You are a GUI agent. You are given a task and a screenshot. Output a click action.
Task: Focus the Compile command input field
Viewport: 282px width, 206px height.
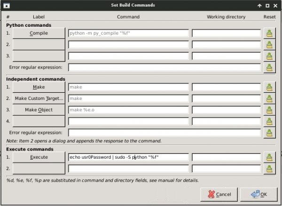128,34
